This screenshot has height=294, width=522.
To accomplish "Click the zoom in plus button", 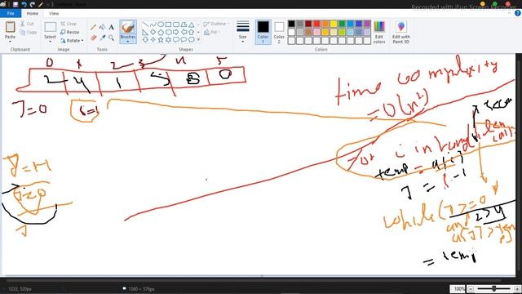I will (517, 288).
